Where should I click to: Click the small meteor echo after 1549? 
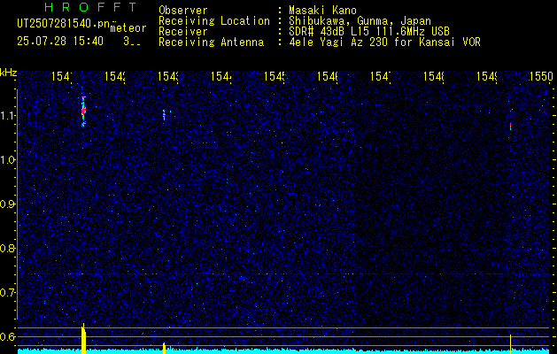pos(510,126)
